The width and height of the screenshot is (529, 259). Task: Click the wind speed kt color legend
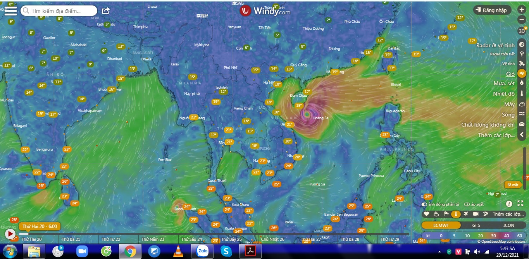[474, 235]
